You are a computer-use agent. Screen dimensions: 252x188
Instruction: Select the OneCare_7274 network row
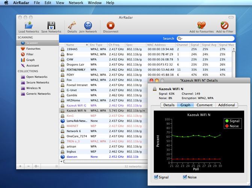[x=103, y=136]
